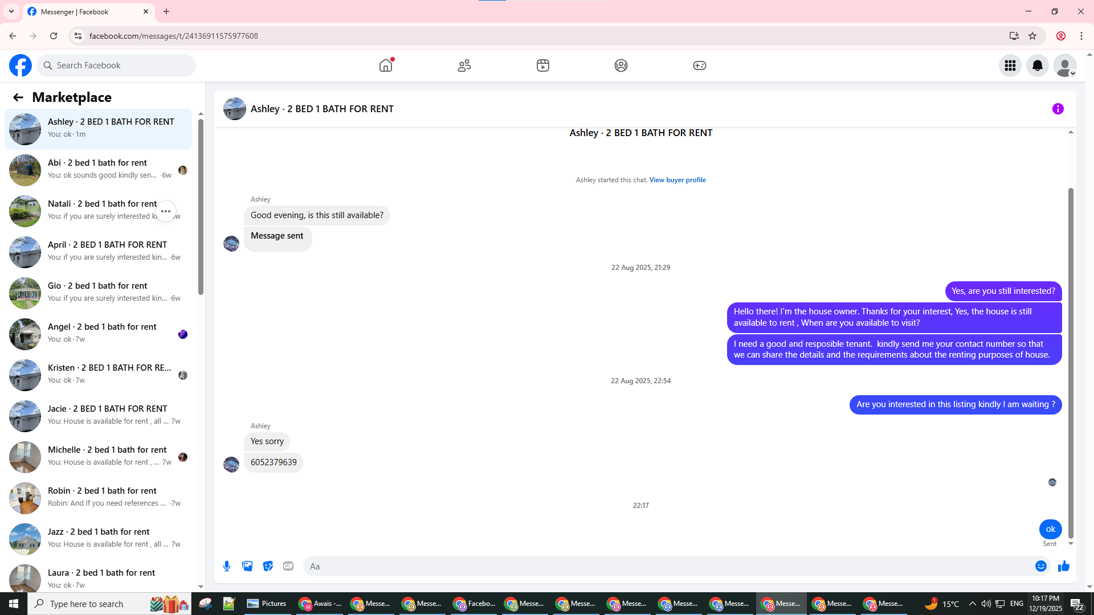Open the Gaming tab
This screenshot has width=1094, height=615.
(699, 65)
